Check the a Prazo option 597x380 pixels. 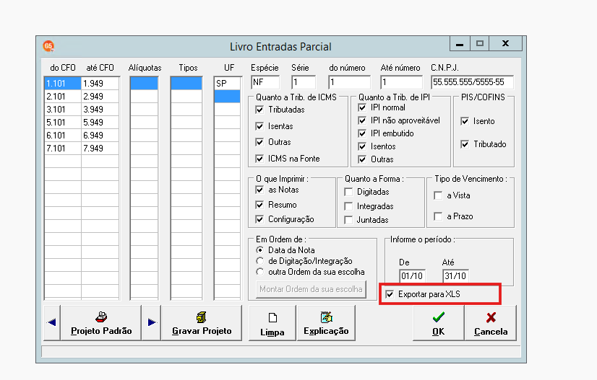coord(438,216)
